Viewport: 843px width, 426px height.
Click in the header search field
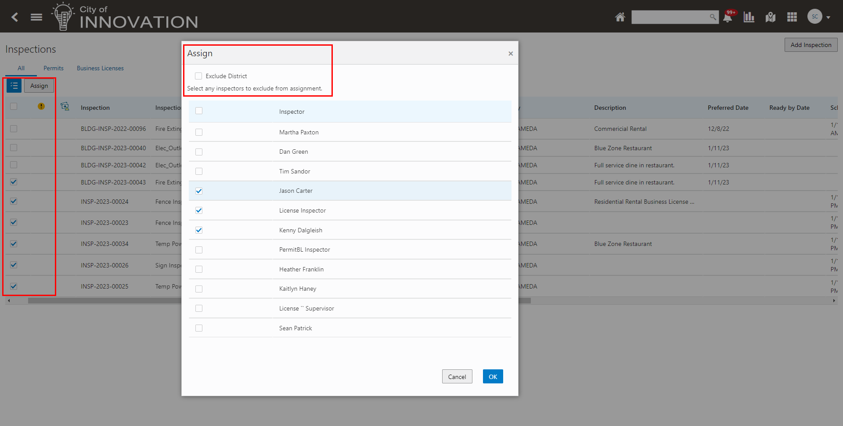pos(670,17)
